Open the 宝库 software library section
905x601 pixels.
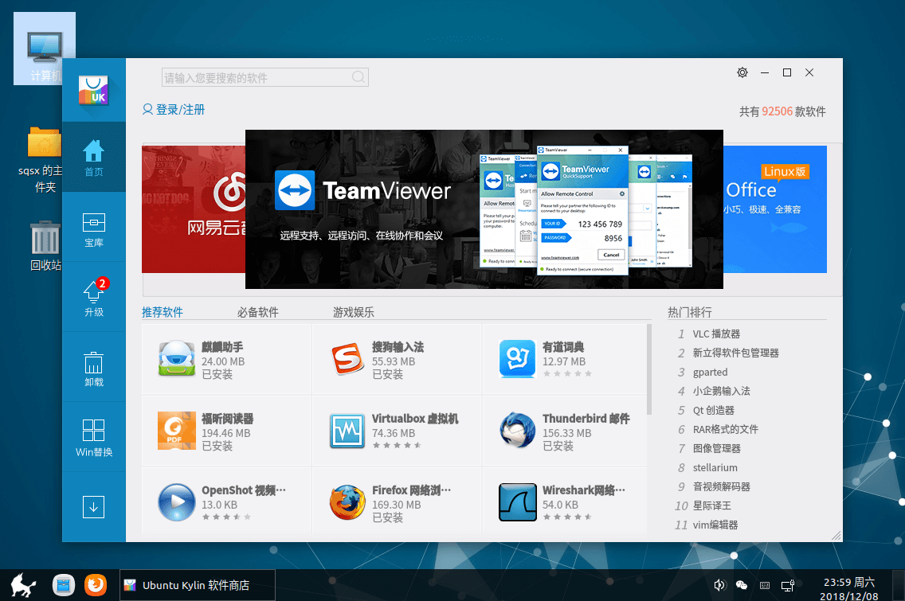pos(93,229)
